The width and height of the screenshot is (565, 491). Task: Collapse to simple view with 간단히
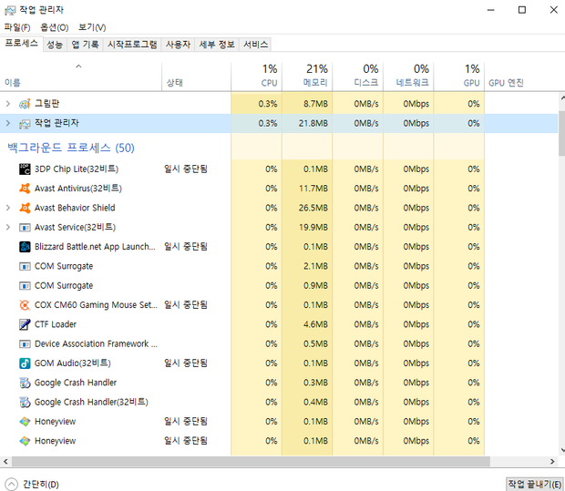point(33,484)
